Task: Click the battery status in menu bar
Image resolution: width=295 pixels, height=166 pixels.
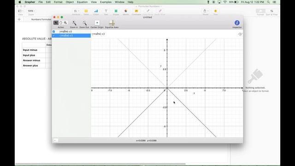Action: [x=234, y=2]
